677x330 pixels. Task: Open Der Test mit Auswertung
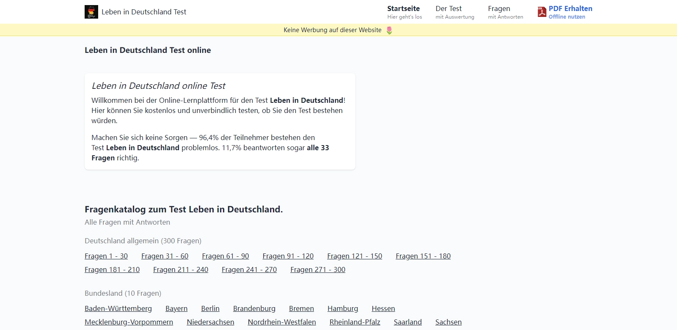pos(455,12)
